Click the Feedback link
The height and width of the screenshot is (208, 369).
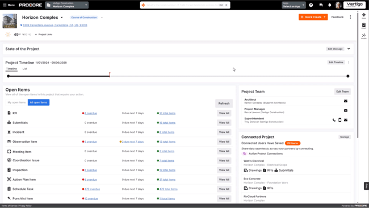337,17
